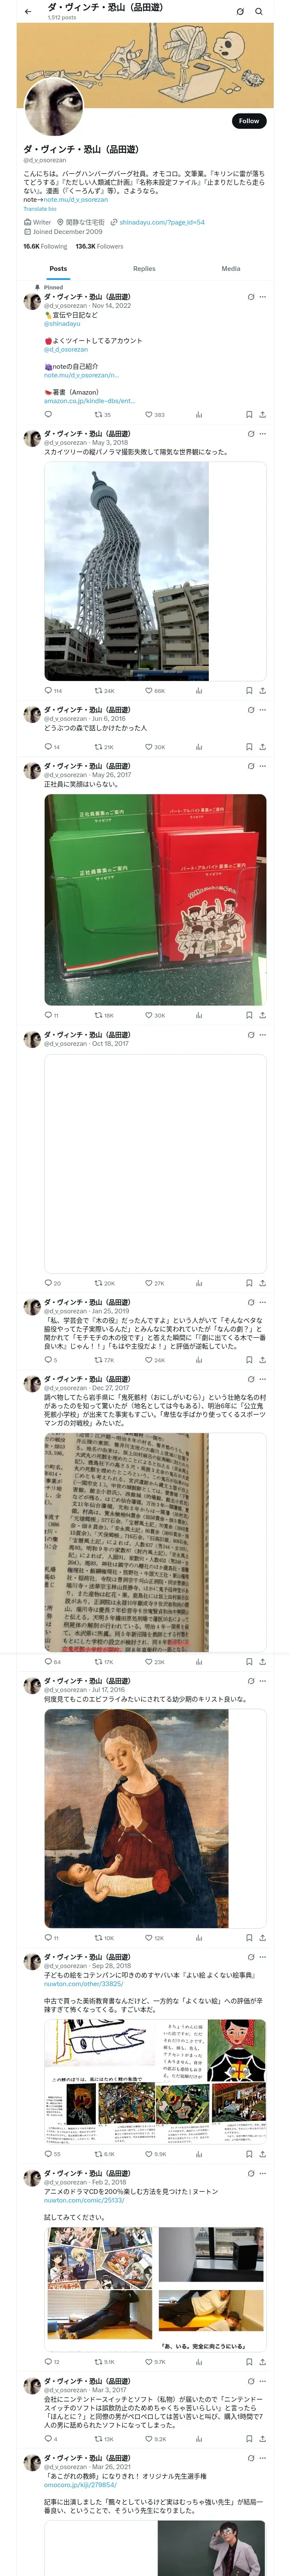Switch to the Media tab
This screenshot has width=290, height=2576.
coord(231,268)
